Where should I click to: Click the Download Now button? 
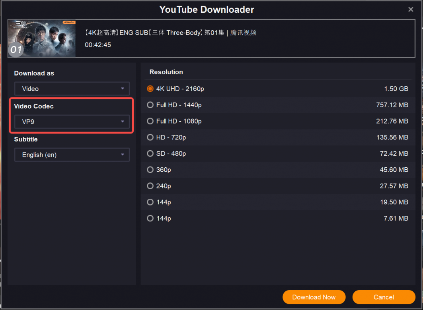click(x=314, y=297)
